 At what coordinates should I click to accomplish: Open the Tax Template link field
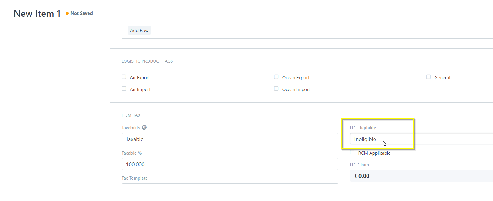pos(230,189)
